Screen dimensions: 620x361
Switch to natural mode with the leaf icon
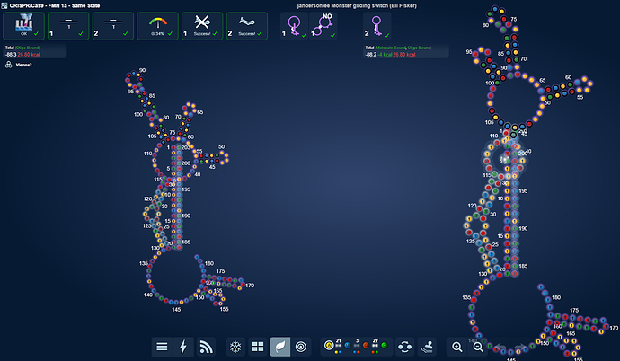[x=279, y=347]
